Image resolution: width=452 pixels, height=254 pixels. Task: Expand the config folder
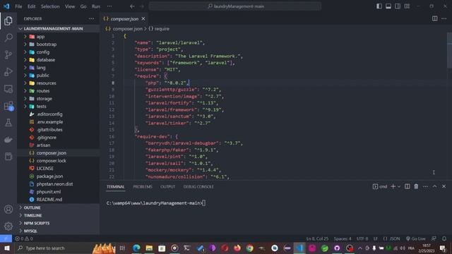click(x=42, y=52)
